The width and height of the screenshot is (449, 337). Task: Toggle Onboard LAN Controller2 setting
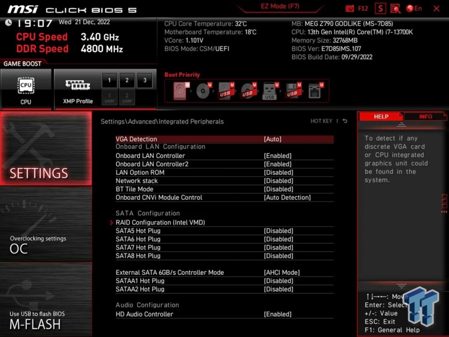tap(224, 164)
